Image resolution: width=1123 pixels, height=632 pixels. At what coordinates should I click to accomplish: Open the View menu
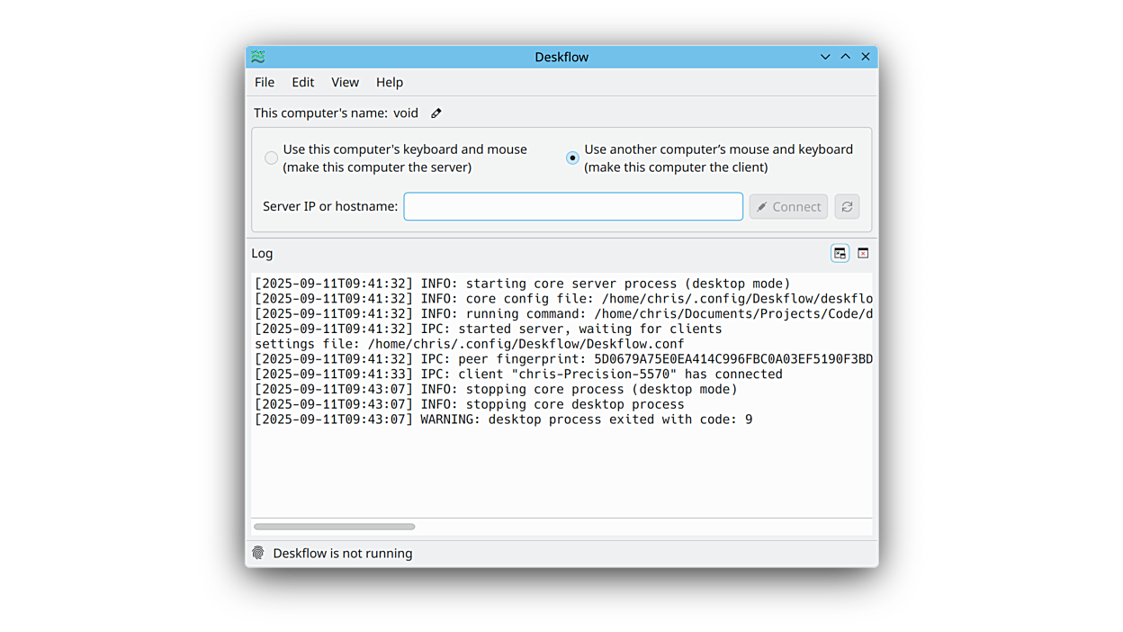point(345,82)
